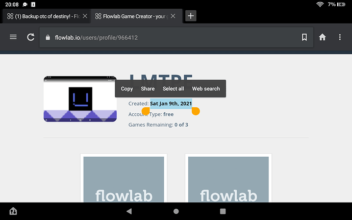The image size is (352, 220).
Task: Close the Flowlab Game Creator tab
Action: pos(173,16)
